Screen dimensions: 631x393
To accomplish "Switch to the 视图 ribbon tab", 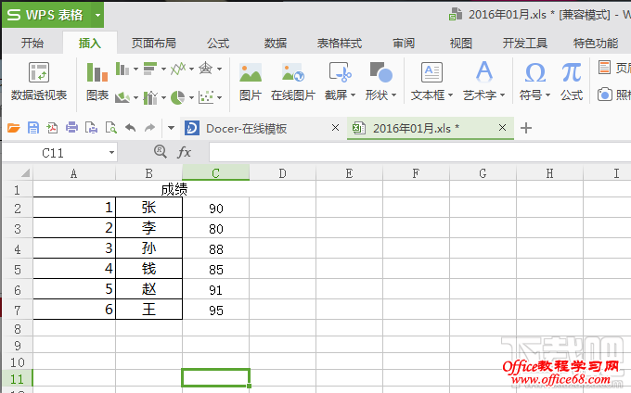I will (461, 43).
